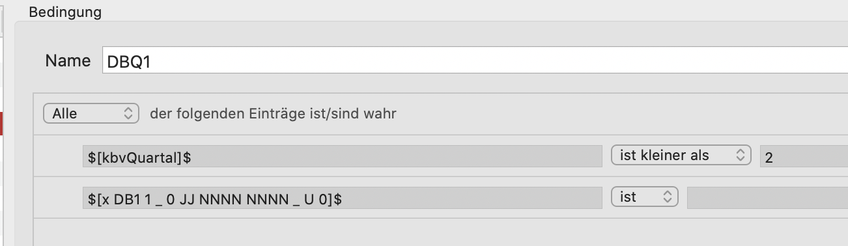Open the "ist kleiner als" operator dropdown
The width and height of the screenshot is (848, 246).
click(x=681, y=156)
